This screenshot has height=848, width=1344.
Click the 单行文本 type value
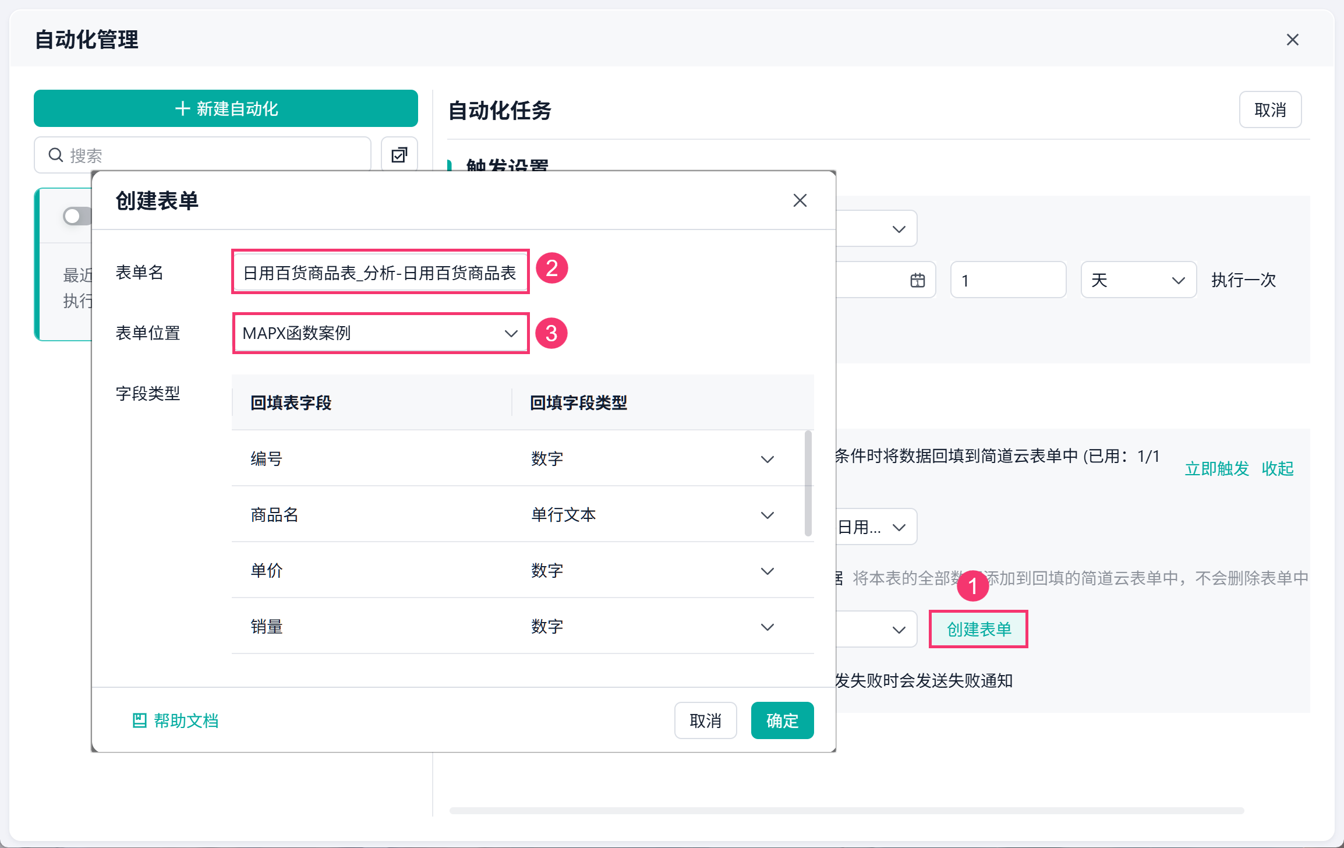pyautogui.click(x=563, y=515)
